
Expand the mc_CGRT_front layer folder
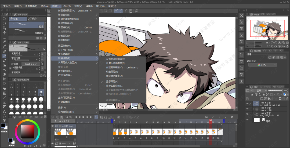pyautogui.click(x=254, y=104)
